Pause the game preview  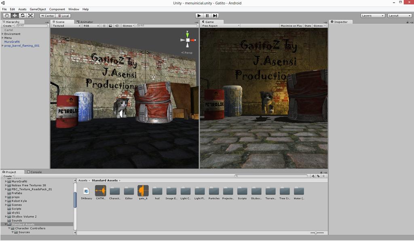point(207,16)
